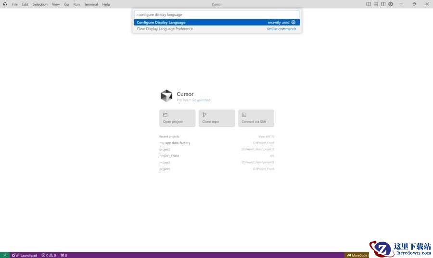Image resolution: width=433 pixels, height=258 pixels.
Task: Open the File menu
Action: coord(14,4)
